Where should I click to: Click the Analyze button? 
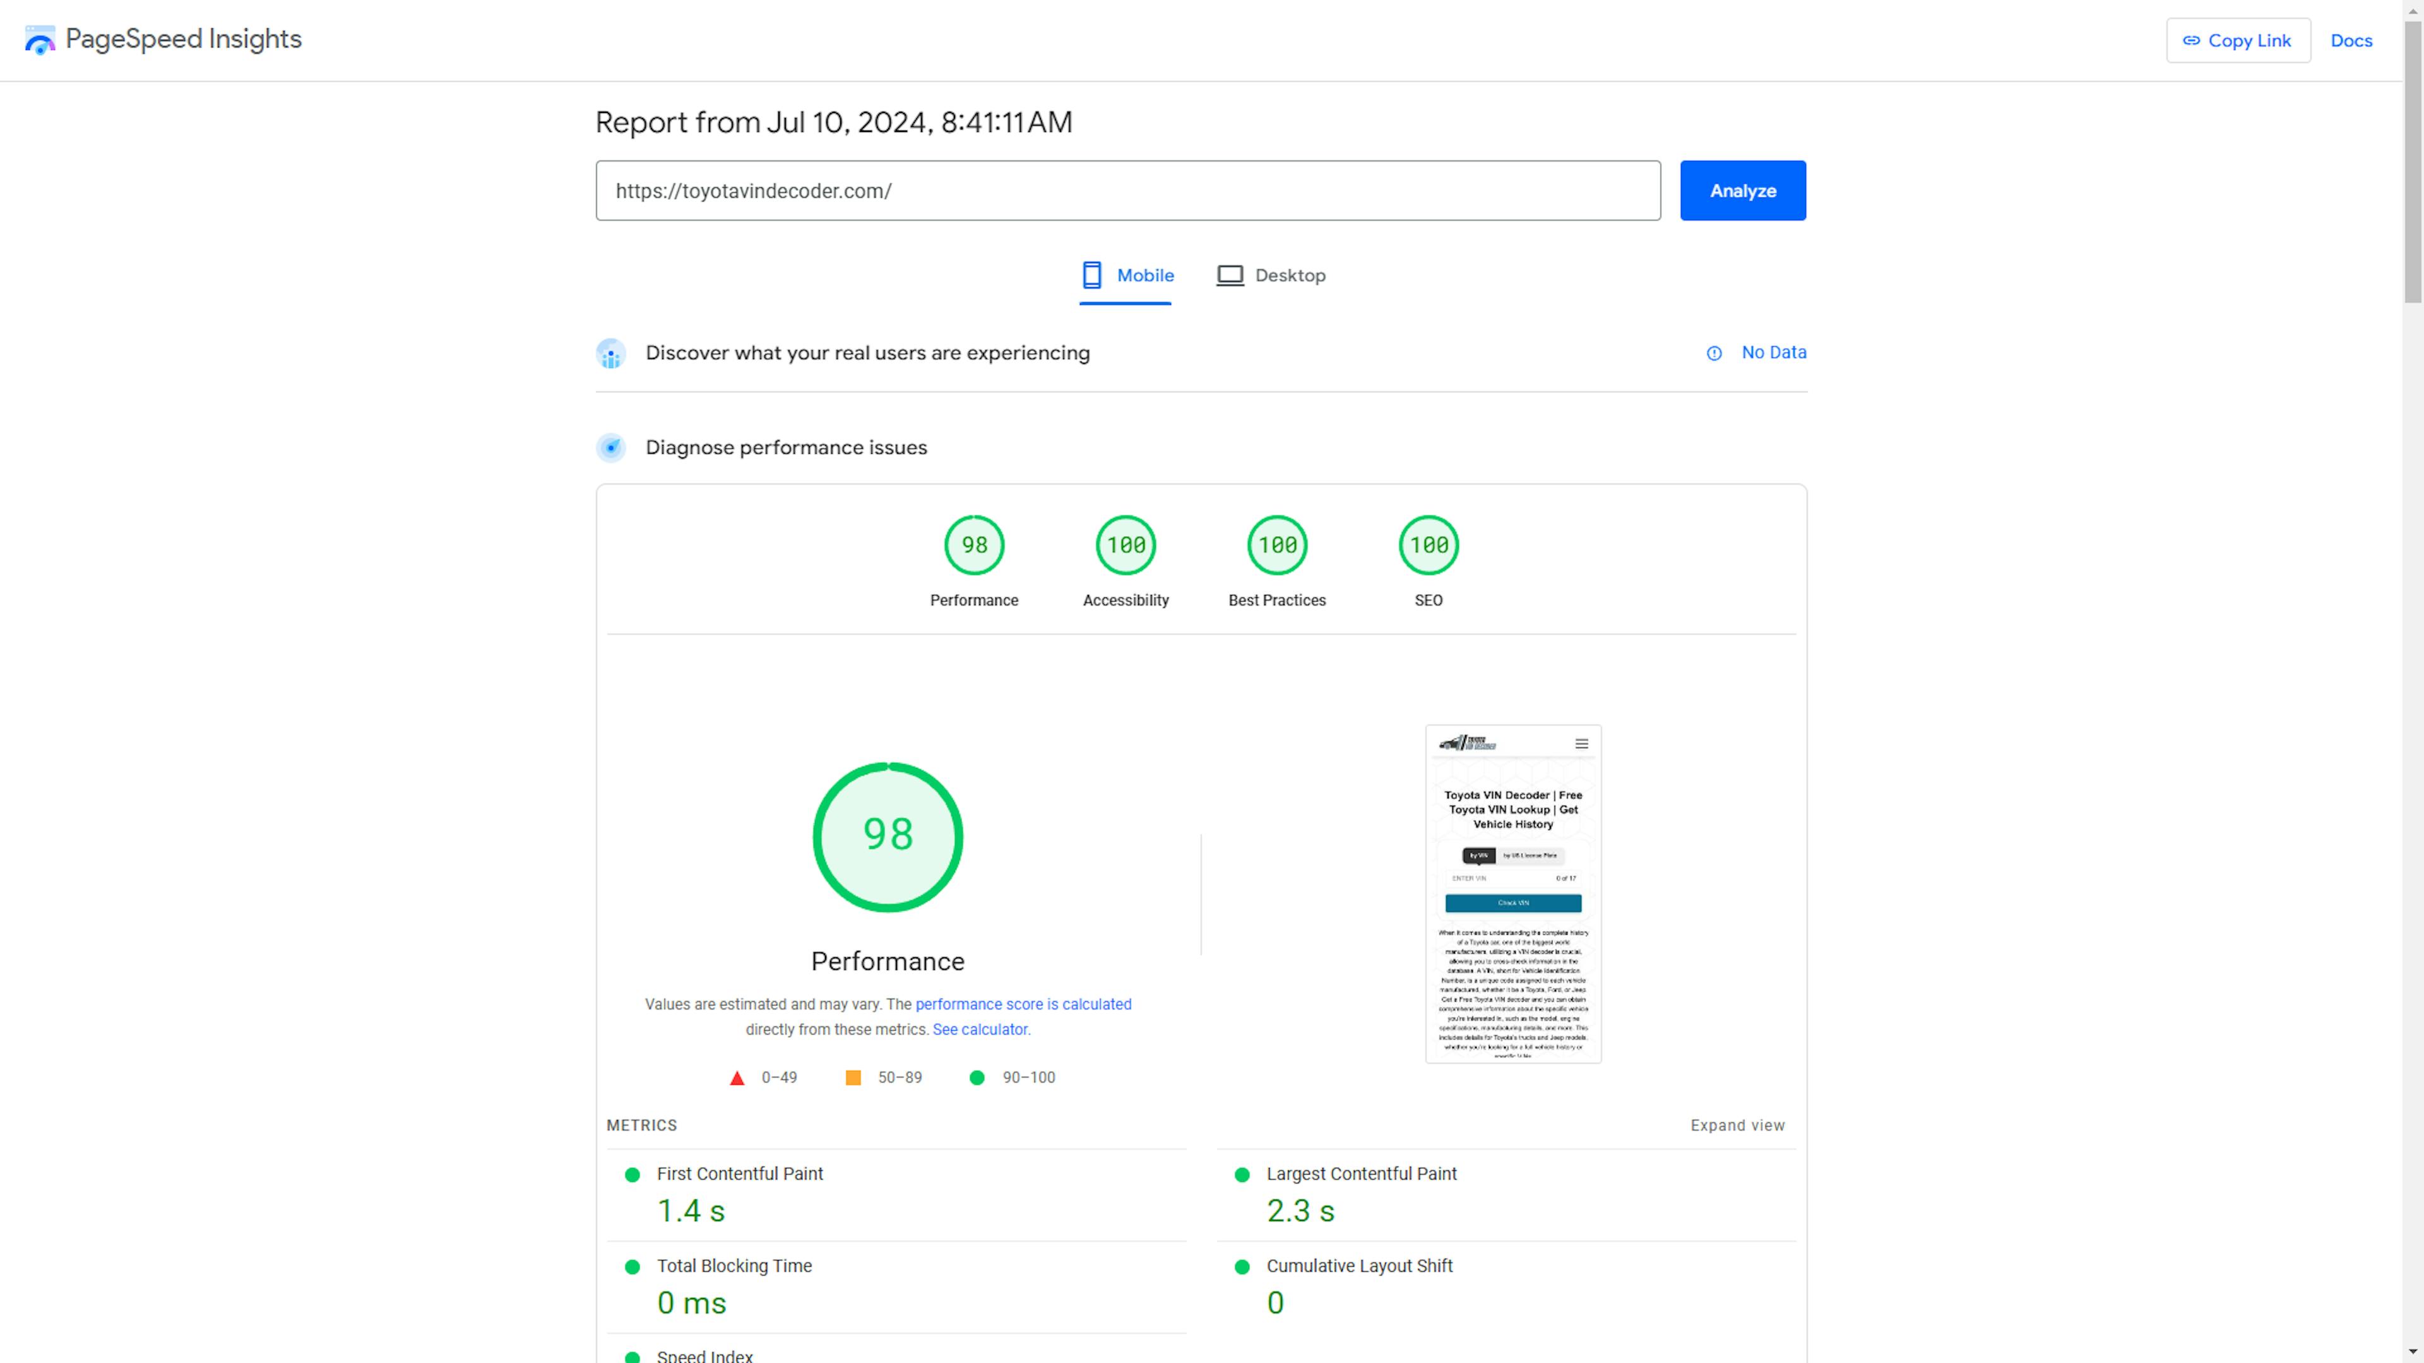click(1743, 190)
